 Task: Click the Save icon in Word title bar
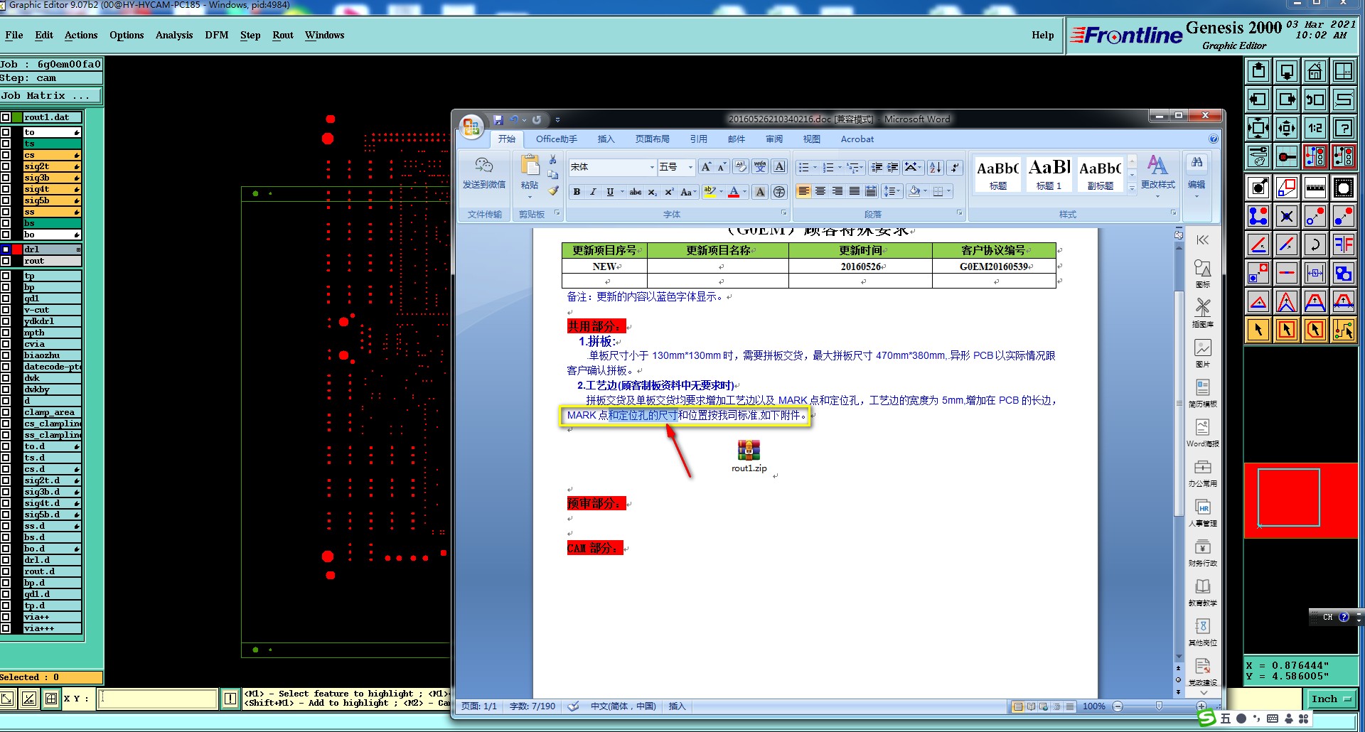tap(498, 119)
